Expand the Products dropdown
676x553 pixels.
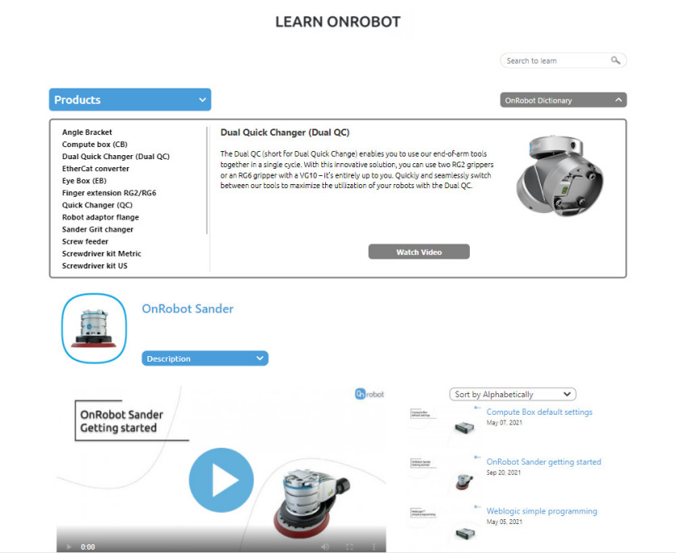click(x=130, y=100)
